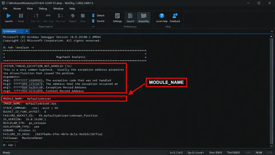Click the Step Into icon
The height and width of the screenshot is (155, 275).
click(36, 16)
